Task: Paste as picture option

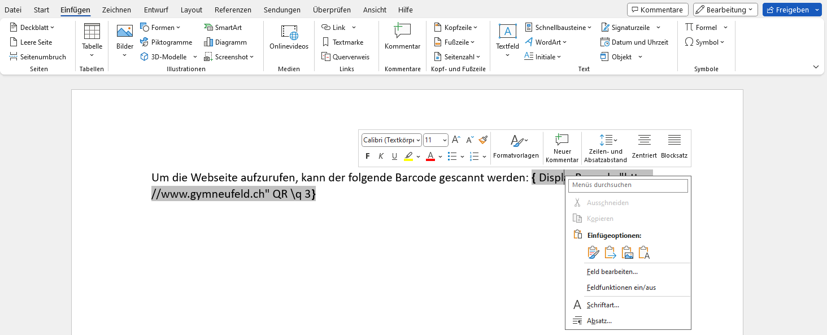Action: click(627, 253)
